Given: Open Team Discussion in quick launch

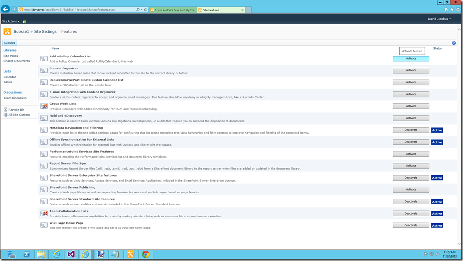Looking at the screenshot, I should tap(15, 98).
